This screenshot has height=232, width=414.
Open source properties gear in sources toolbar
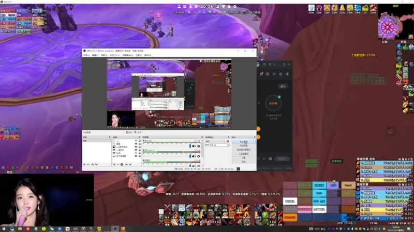point(122,164)
